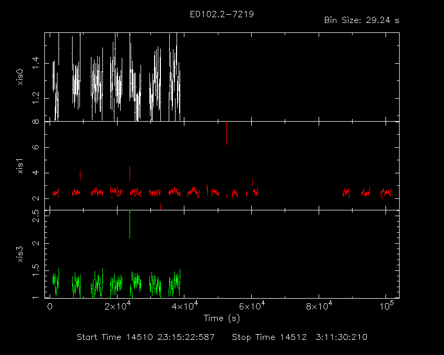The width and height of the screenshot is (444, 355).
Task: Click the 8×10^4 x-axis tick label
Action: click(x=319, y=306)
